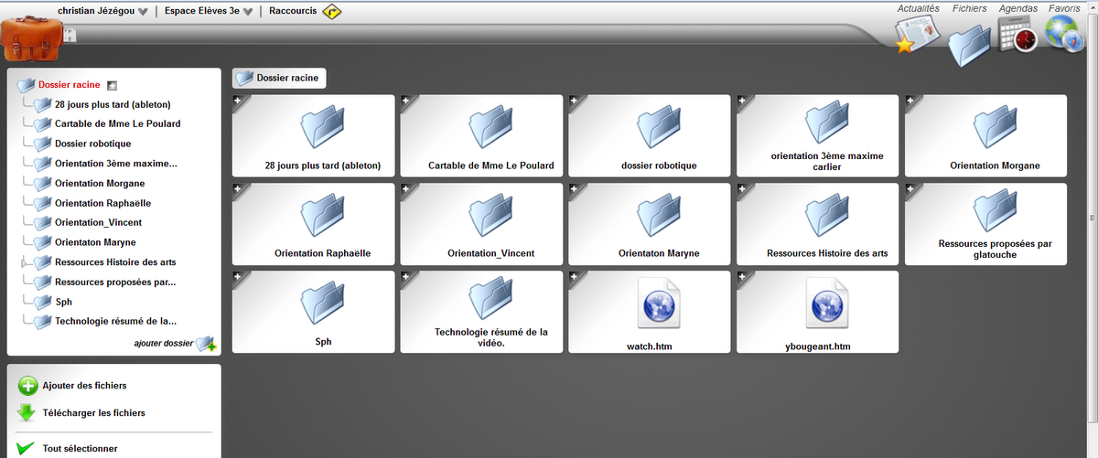Click the green checkmark Tout sélectionner icon
Image resolution: width=1098 pixels, height=458 pixels.
coord(26,449)
